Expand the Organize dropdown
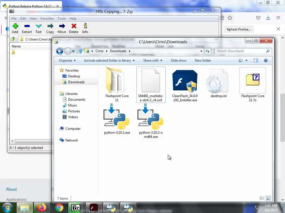The height and width of the screenshot is (213, 285). click(67, 60)
